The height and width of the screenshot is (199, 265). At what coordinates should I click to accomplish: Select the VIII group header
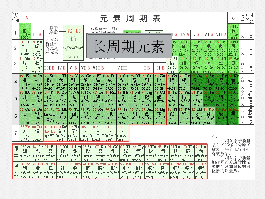[123, 68]
